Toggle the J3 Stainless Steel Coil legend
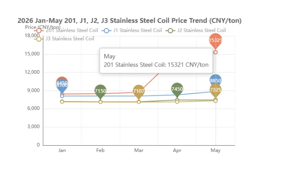288x192 pixels. [x=64, y=39]
